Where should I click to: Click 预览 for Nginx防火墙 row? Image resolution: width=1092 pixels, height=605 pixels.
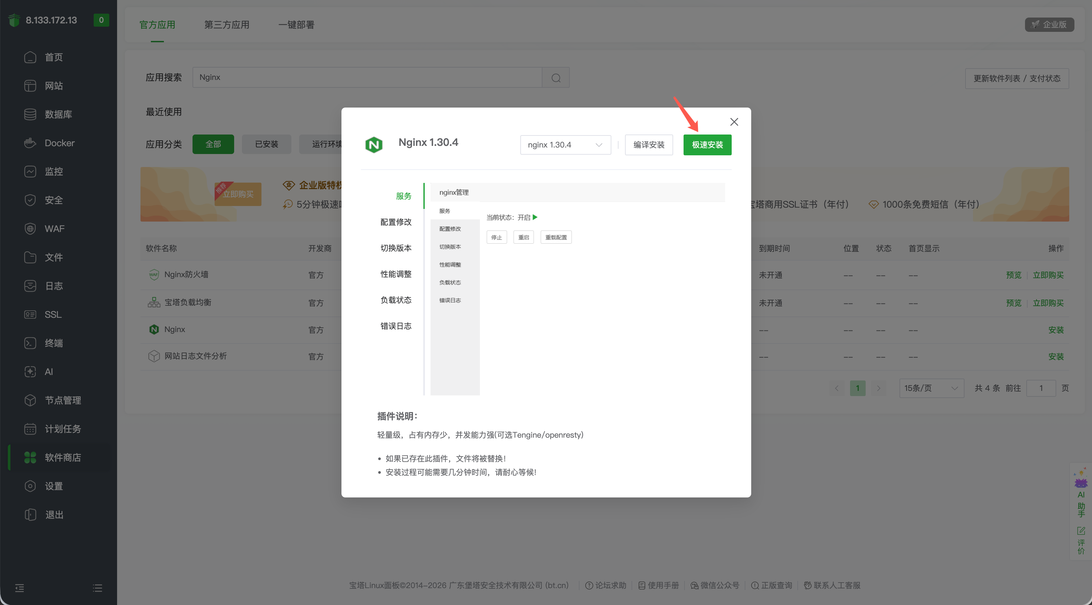coord(1014,275)
